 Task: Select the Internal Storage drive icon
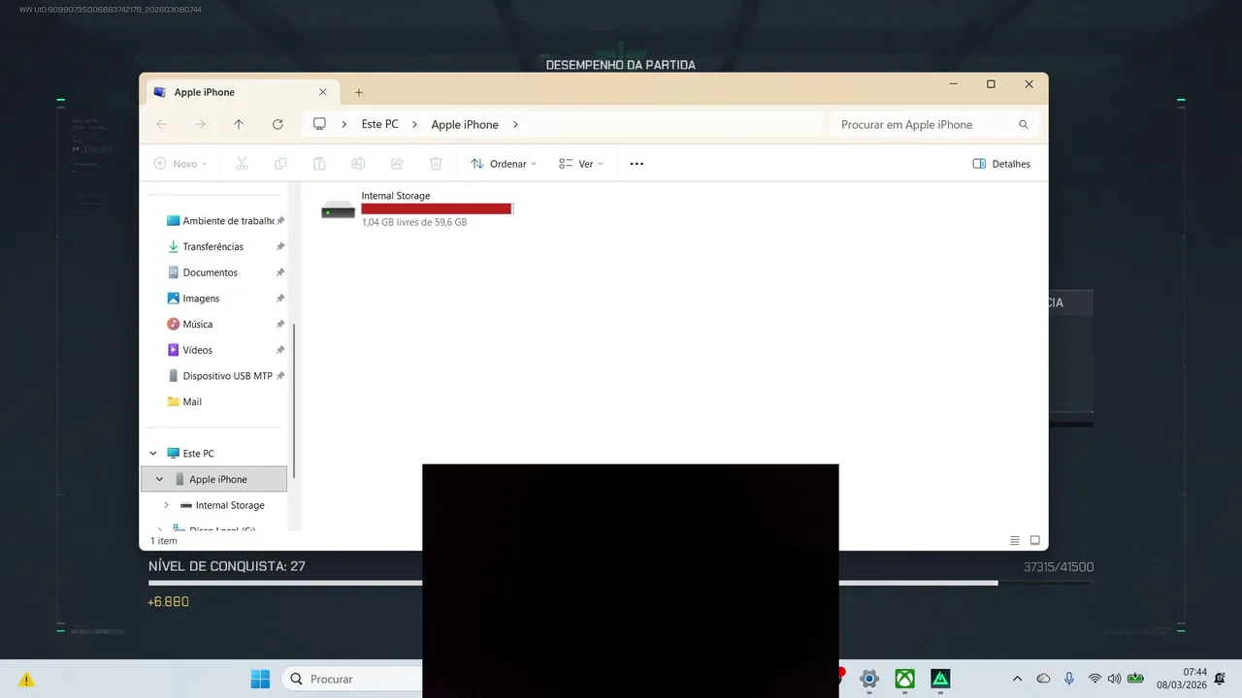coord(339,209)
